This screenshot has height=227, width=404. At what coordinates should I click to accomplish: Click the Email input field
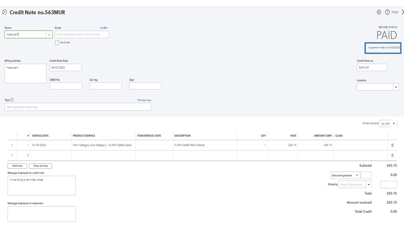[82, 35]
